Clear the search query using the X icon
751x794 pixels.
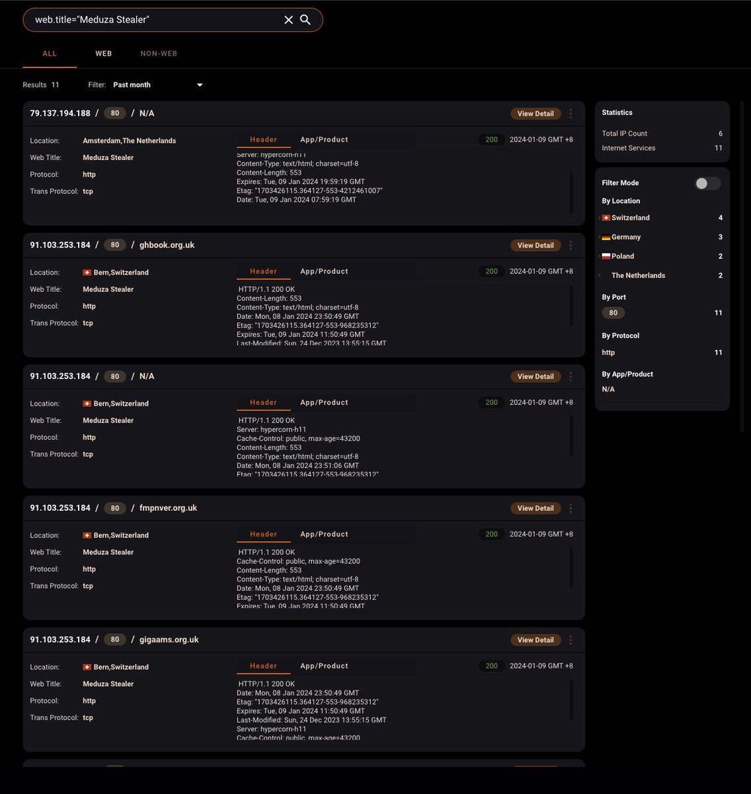(288, 20)
